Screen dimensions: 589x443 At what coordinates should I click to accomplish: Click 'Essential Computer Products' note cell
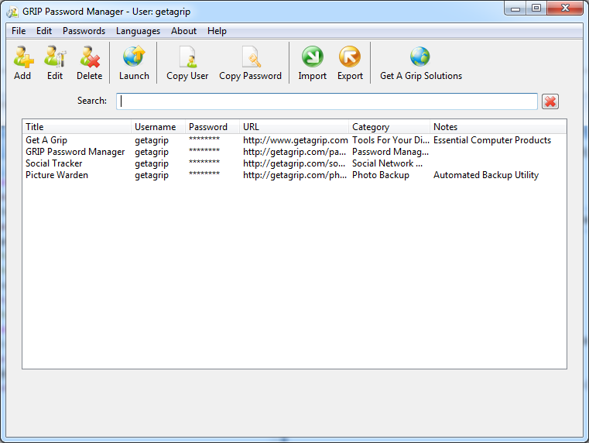point(492,140)
